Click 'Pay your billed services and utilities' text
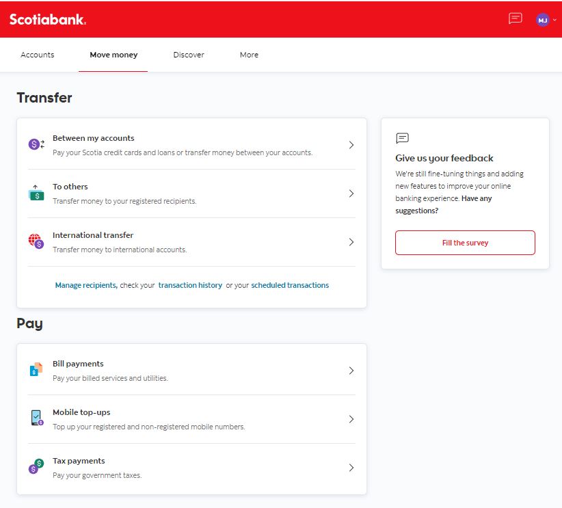 click(x=110, y=378)
